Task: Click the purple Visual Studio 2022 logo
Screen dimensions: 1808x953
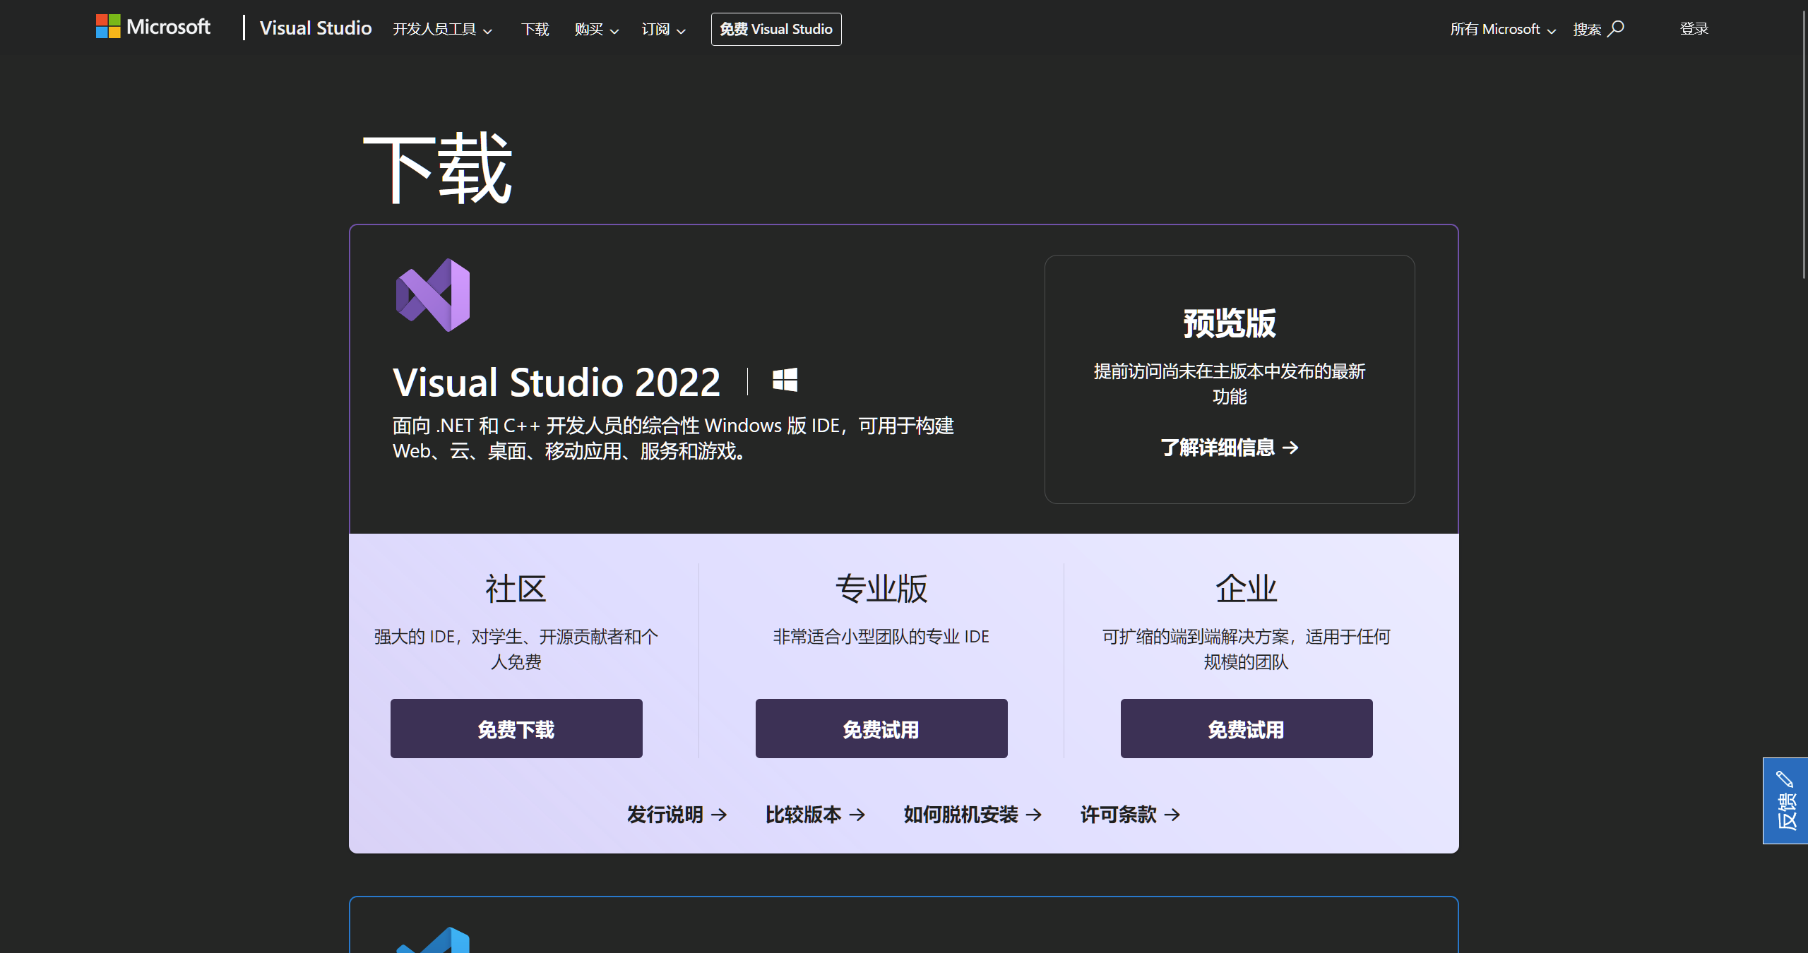Action: click(433, 295)
